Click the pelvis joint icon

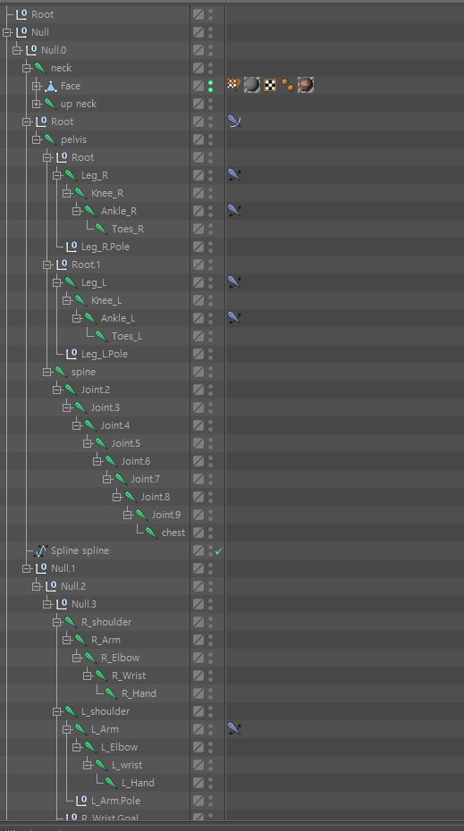[x=51, y=139]
